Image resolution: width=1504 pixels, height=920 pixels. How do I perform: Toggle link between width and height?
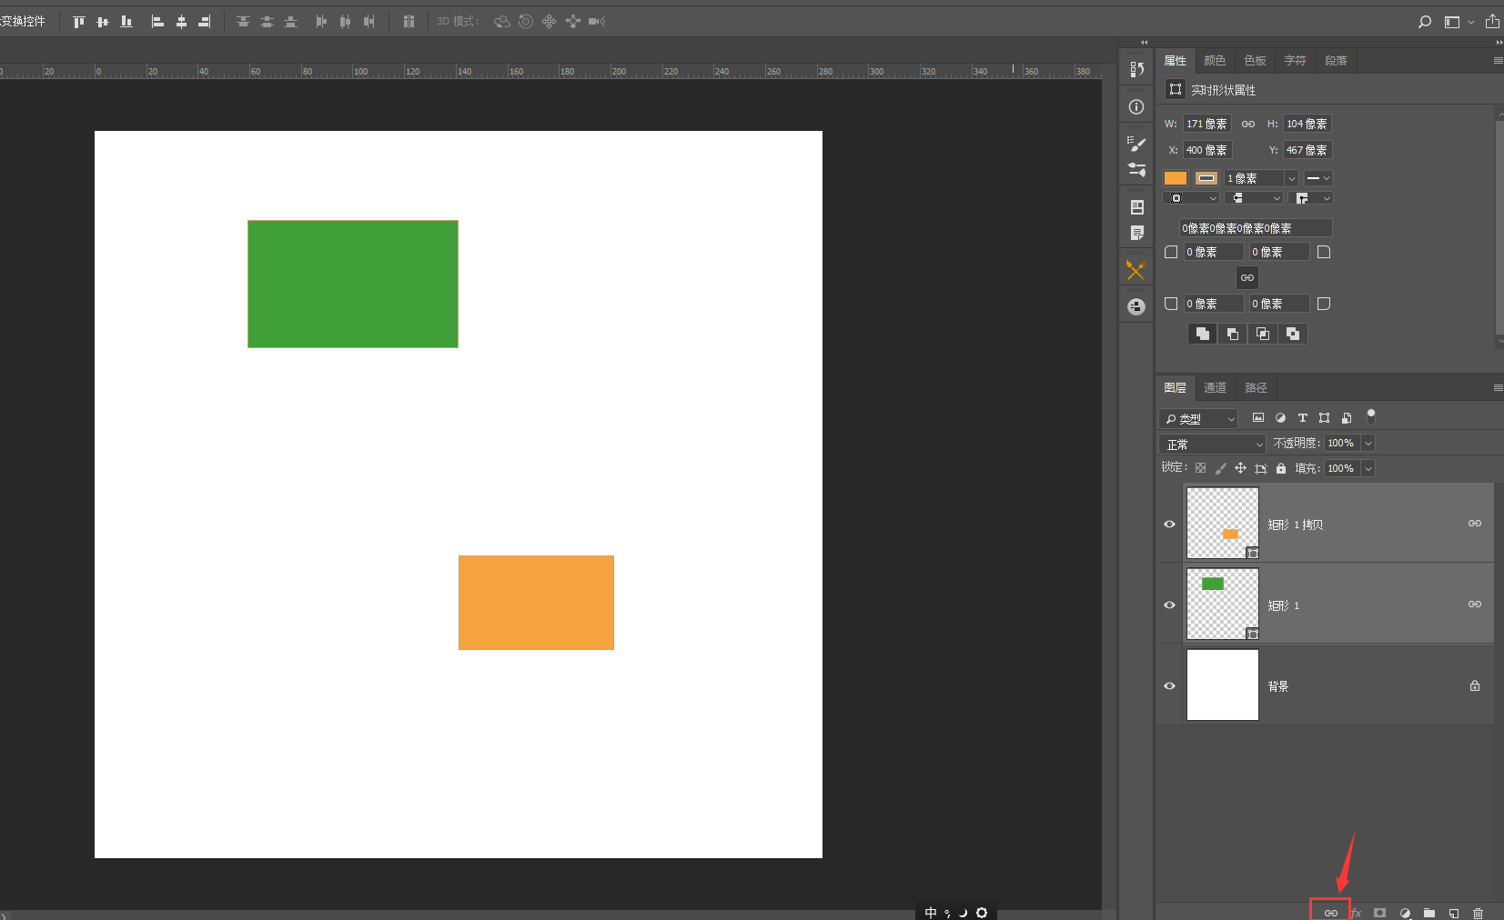[1248, 124]
